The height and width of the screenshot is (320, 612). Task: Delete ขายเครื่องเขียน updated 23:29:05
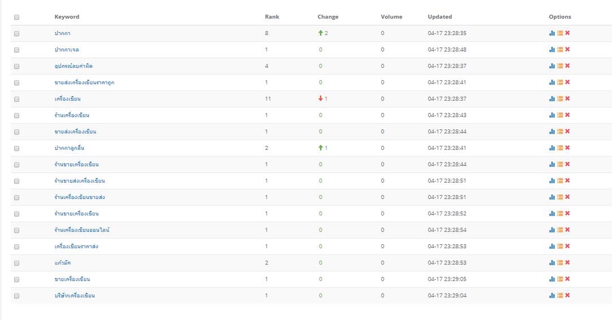[x=567, y=279]
